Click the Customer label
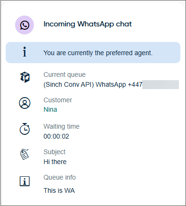186x206 pixels. click(x=58, y=100)
